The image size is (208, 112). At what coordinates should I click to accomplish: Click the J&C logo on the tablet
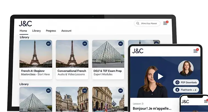(x=138, y=51)
